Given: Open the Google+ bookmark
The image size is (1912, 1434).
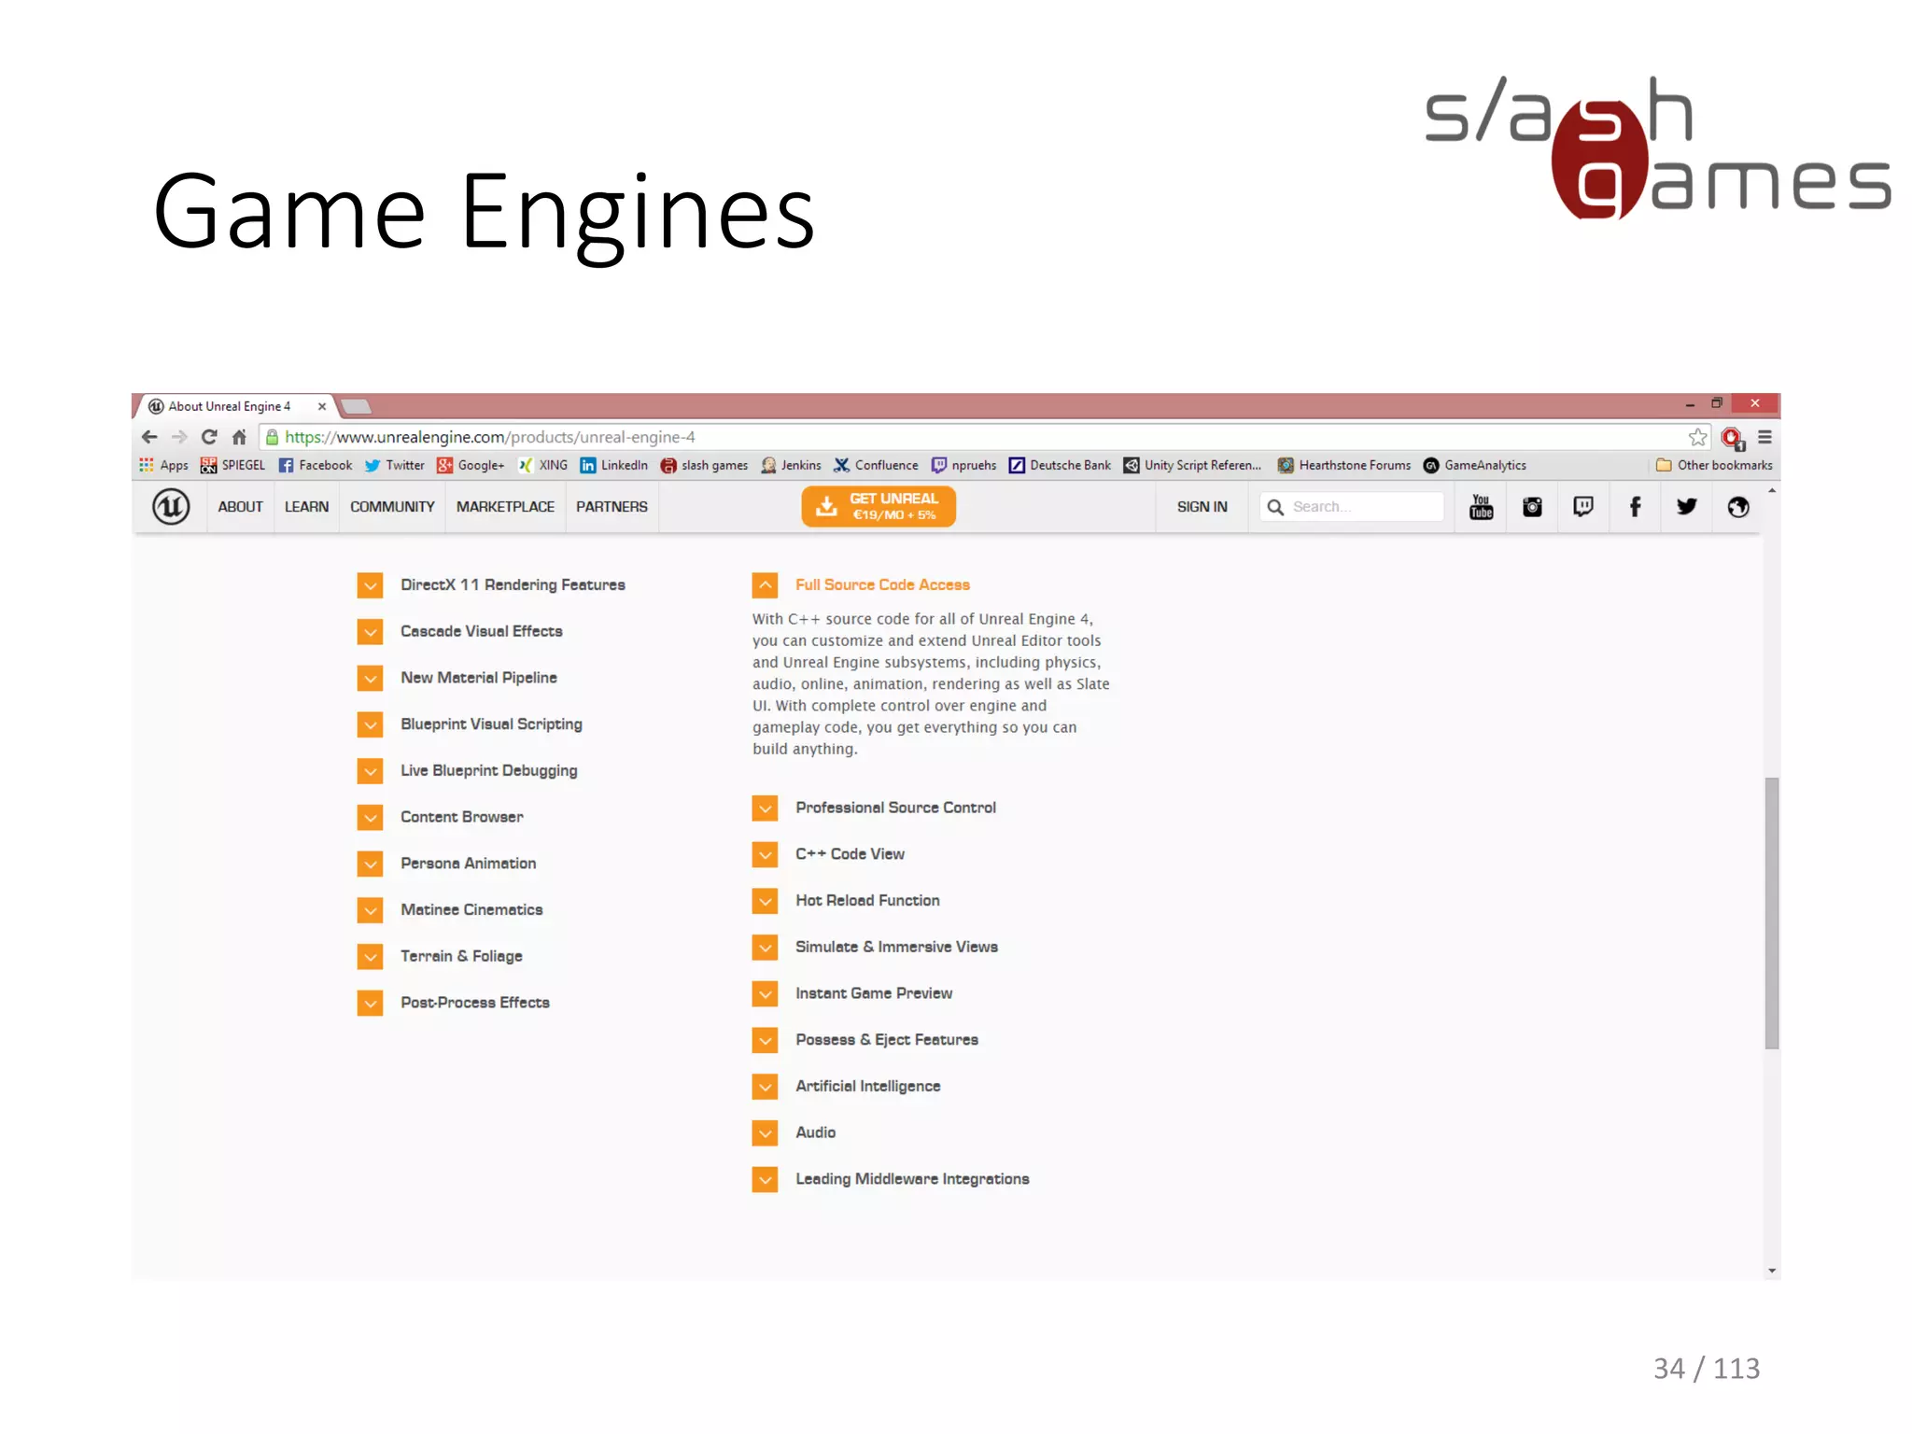Looking at the screenshot, I should (x=471, y=465).
